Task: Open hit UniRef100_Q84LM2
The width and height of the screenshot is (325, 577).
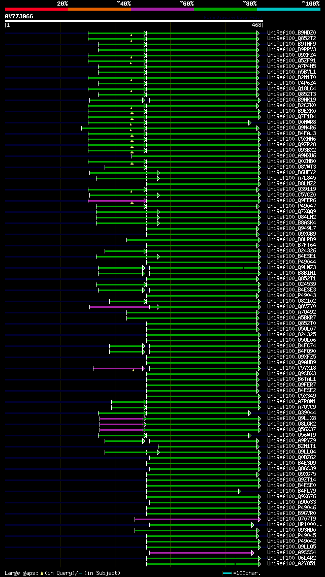Action: pyautogui.click(x=291, y=217)
